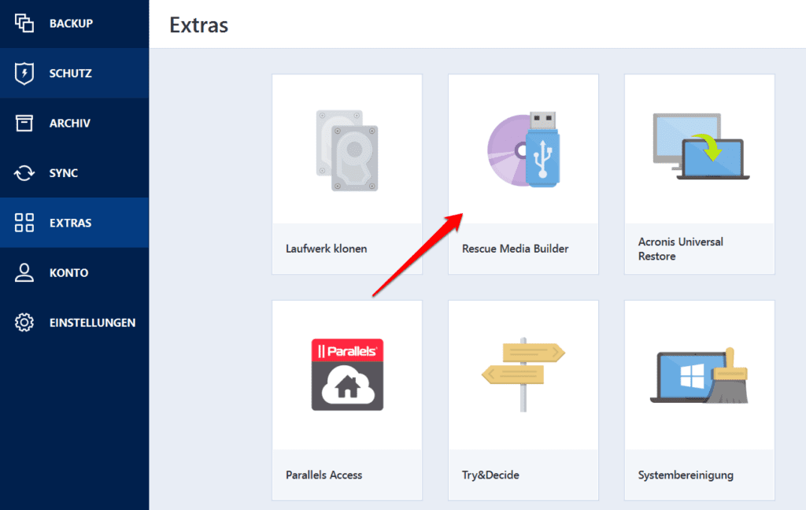
Task: Launch Rescue Media Builder label
Action: (x=515, y=249)
